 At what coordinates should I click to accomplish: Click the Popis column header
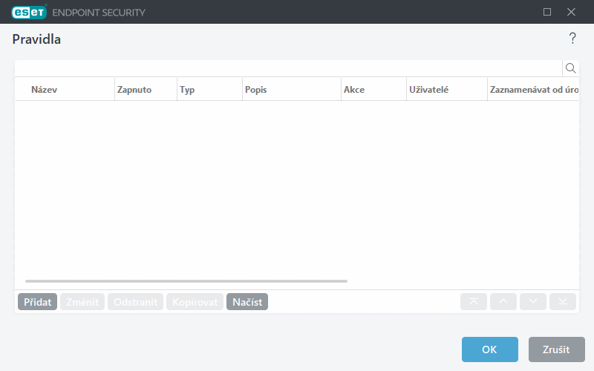pyautogui.click(x=256, y=89)
